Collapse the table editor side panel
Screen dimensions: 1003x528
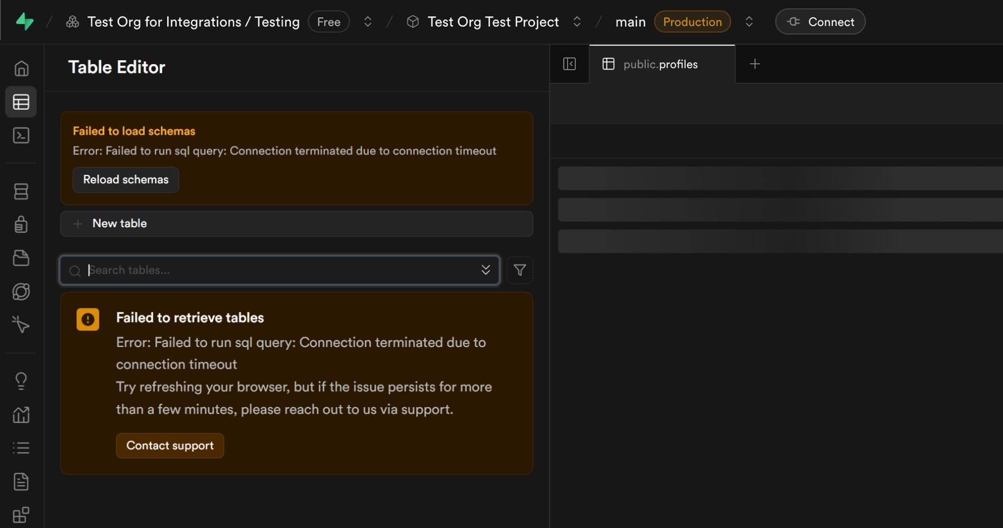tap(569, 64)
